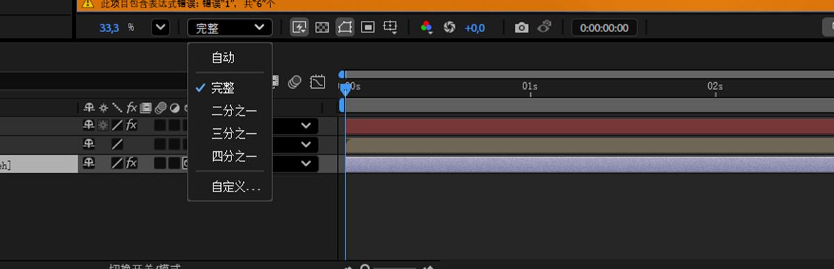Toggle fx switch on red layer row
The height and width of the screenshot is (269, 834).
(131, 125)
